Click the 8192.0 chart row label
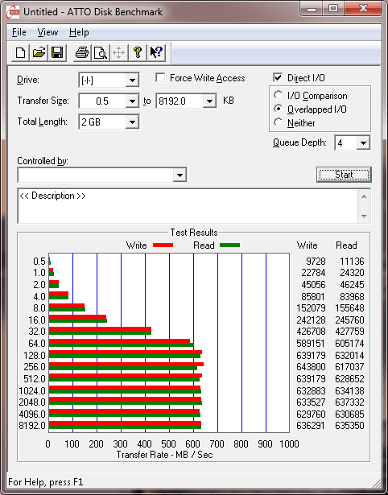Image resolution: width=388 pixels, height=495 pixels. point(32,426)
